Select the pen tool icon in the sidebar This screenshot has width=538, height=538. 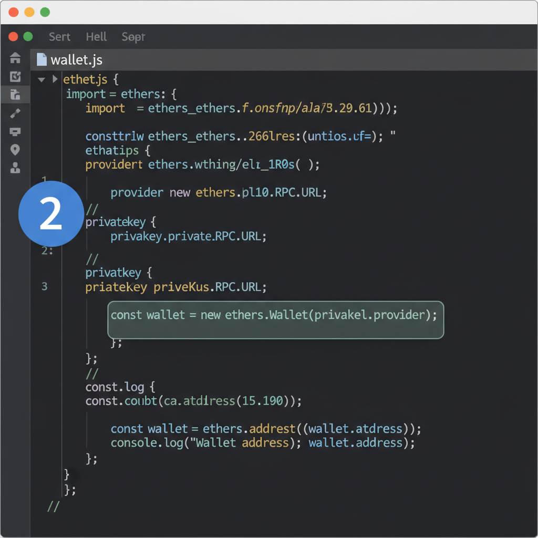click(x=15, y=113)
